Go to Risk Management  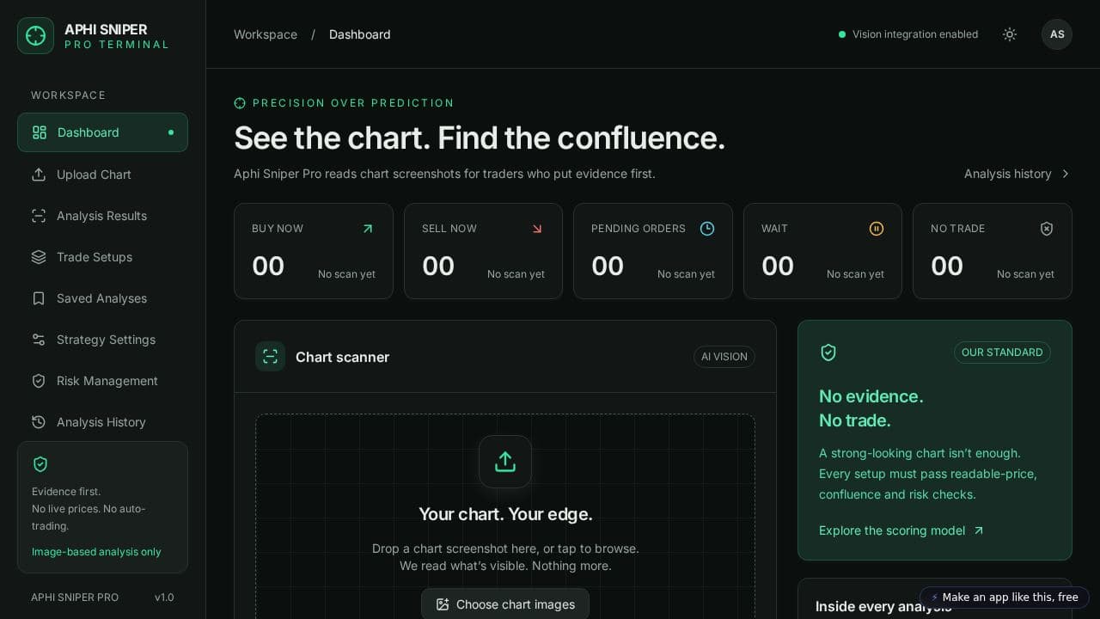pos(102,381)
